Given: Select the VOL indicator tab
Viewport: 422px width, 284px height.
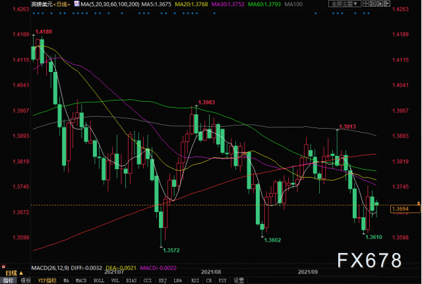Looking at the screenshot, I should 115,281.
